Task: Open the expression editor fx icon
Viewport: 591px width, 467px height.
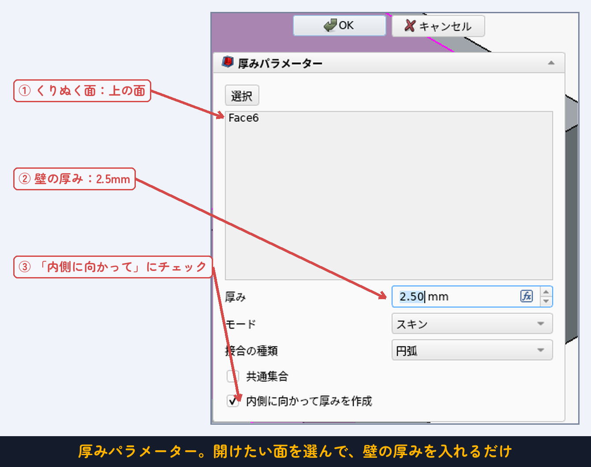Action: 527,296
